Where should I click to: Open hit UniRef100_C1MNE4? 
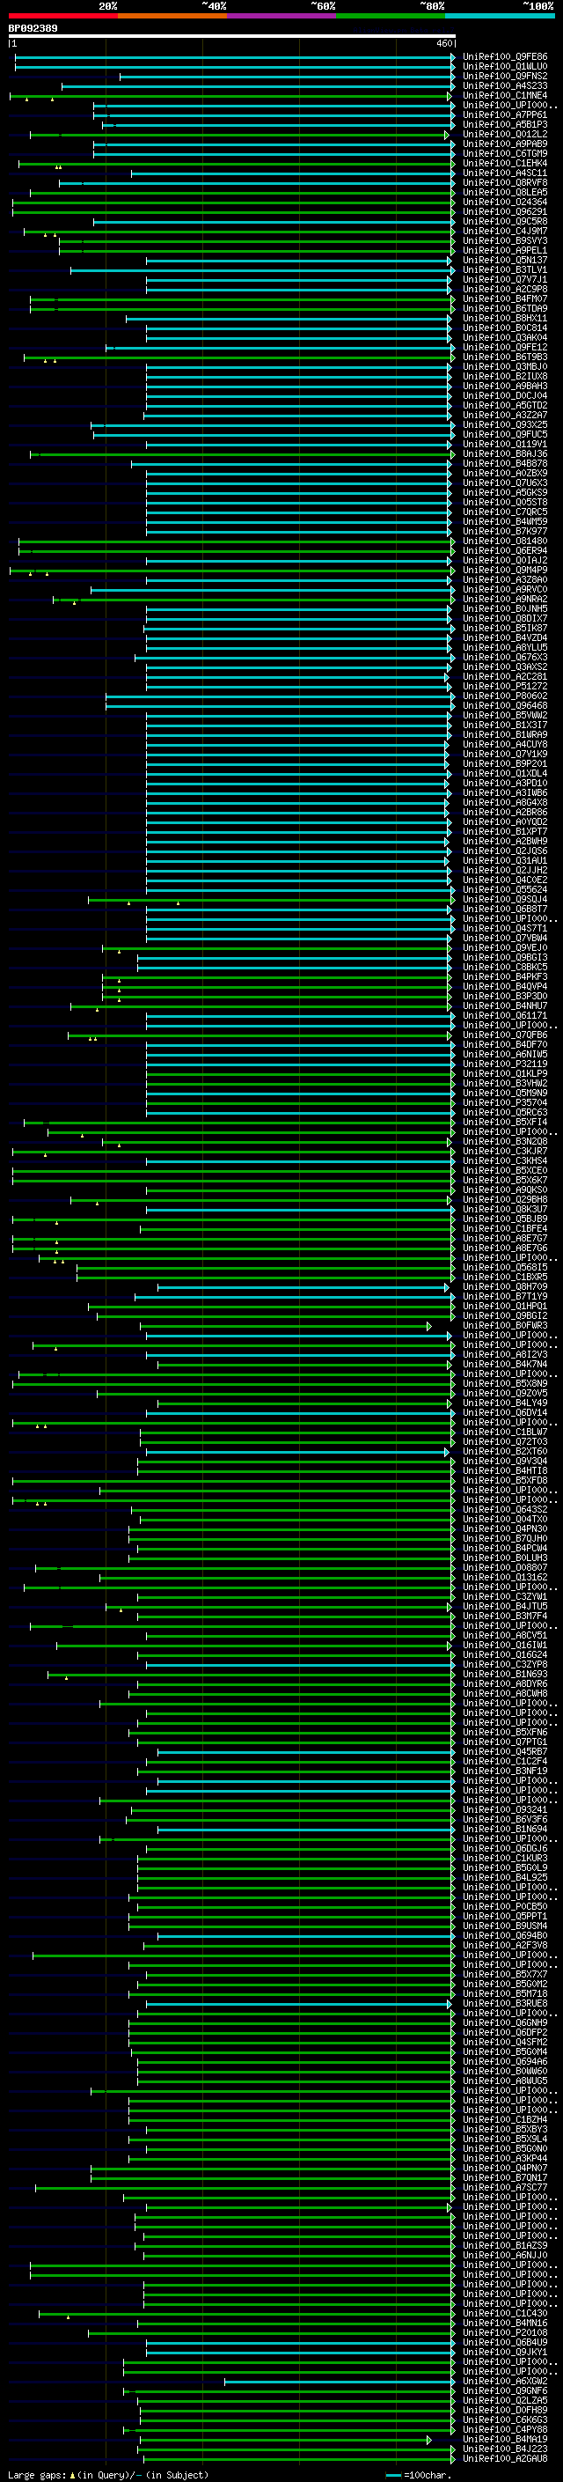[505, 95]
